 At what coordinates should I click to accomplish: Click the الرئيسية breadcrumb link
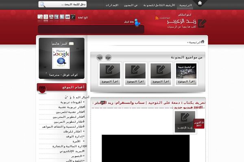tap(194, 42)
